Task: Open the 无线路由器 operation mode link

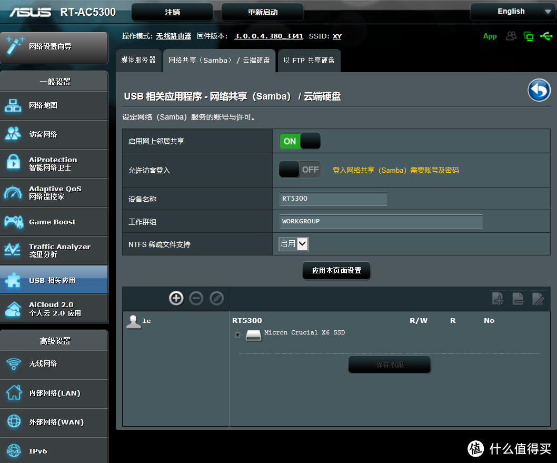Action: coord(173,36)
